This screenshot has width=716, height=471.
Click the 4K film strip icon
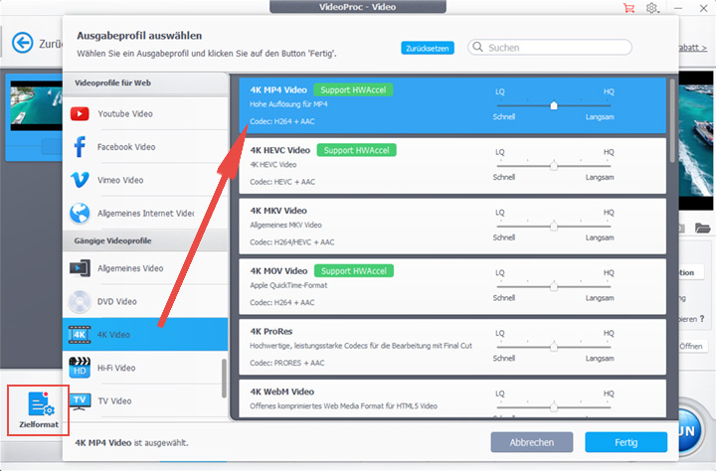coord(80,335)
